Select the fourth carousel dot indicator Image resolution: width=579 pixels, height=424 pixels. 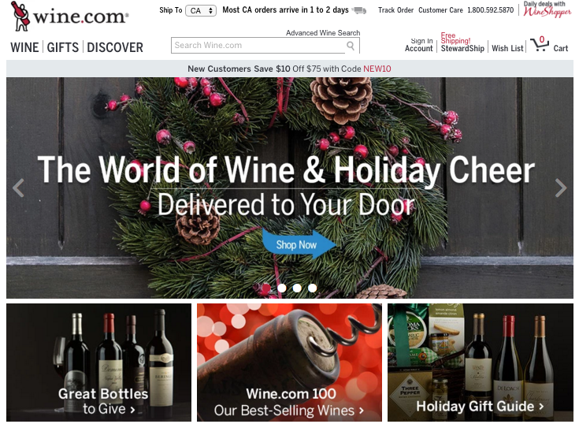pos(313,288)
